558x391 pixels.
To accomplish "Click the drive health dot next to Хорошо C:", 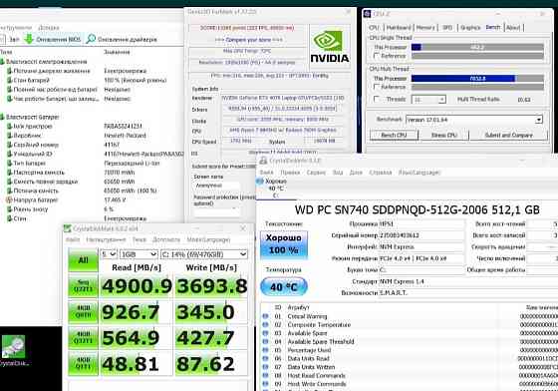I will (x=260, y=182).
